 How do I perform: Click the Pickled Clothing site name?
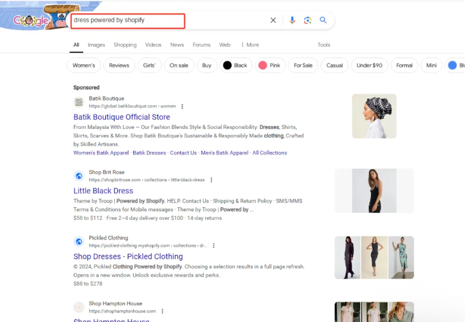(109, 238)
